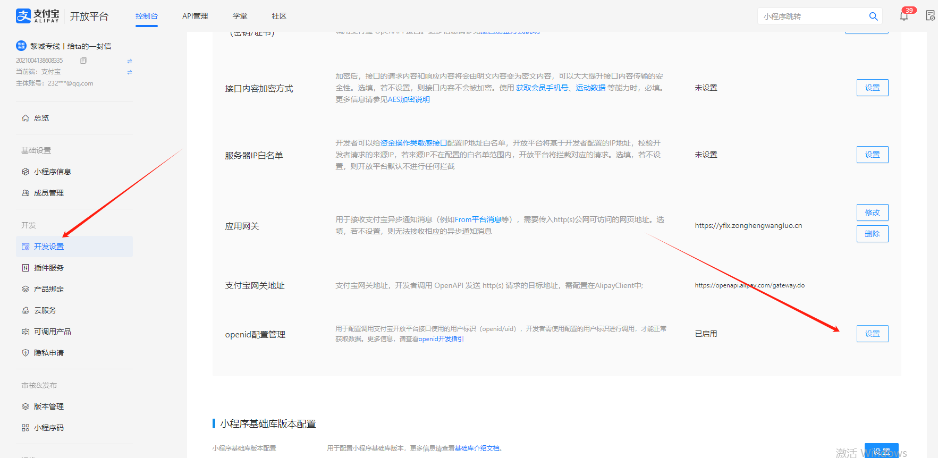Click the Alipay logo
Viewport: 938px width, 458px height.
[x=38, y=16]
